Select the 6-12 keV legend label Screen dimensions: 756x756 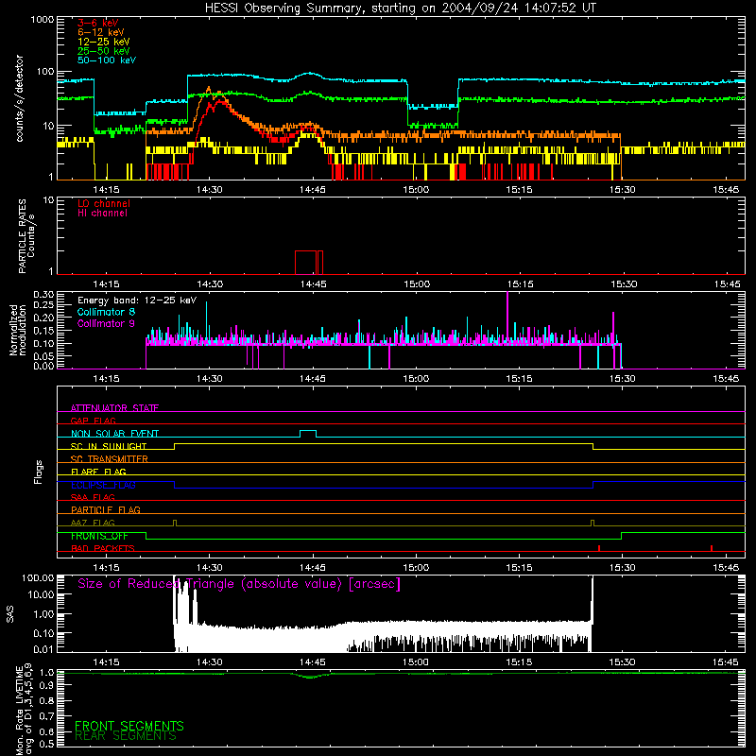(101, 32)
